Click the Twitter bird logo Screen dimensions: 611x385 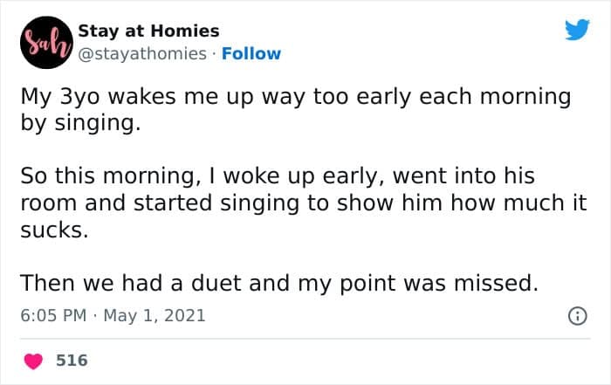coord(577,31)
